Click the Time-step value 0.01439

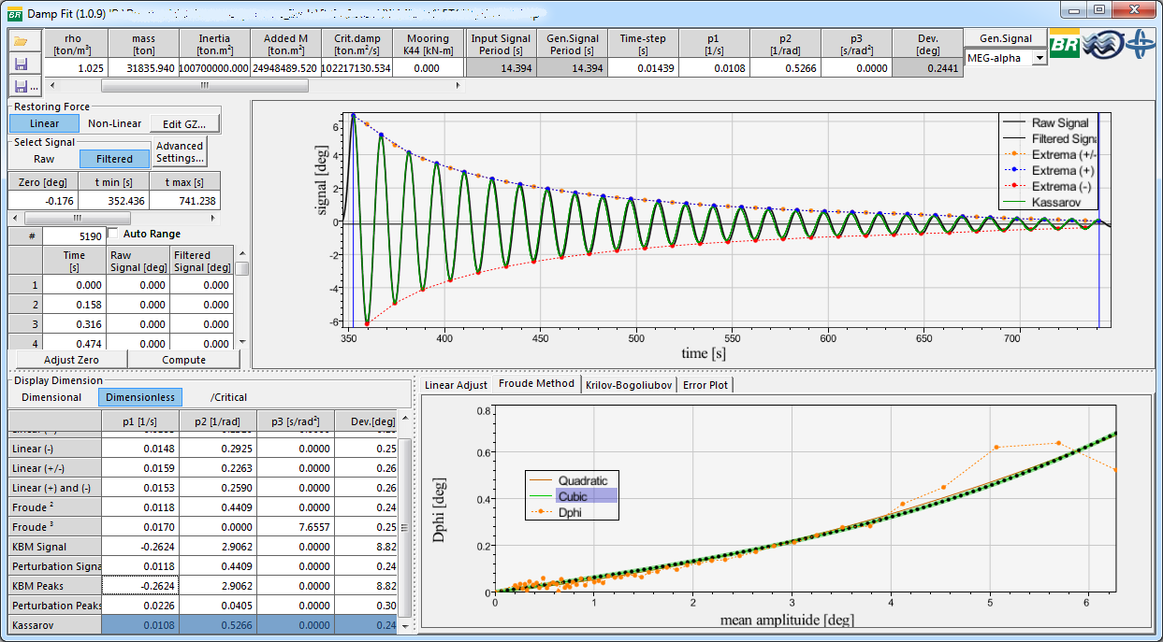click(x=643, y=68)
